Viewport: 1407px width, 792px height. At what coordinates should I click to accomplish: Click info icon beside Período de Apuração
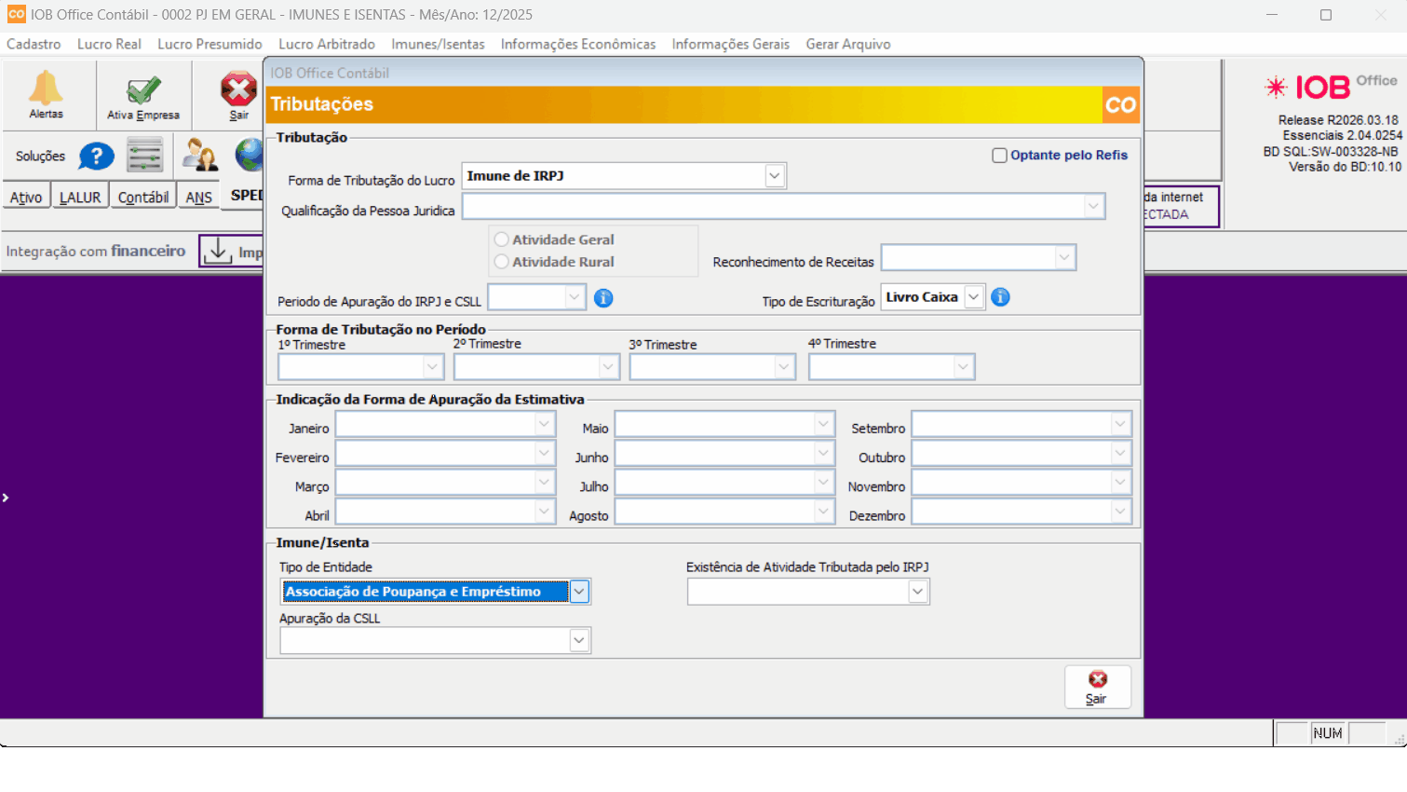tap(603, 298)
